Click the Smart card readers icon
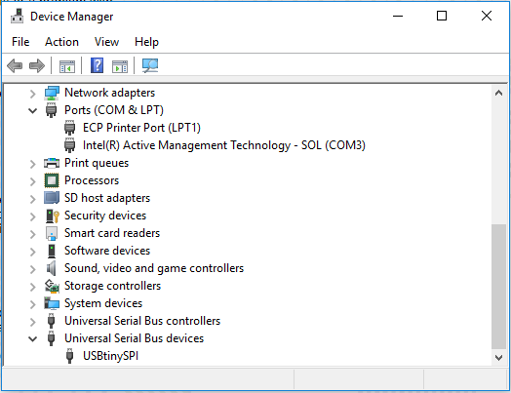 [x=52, y=233]
